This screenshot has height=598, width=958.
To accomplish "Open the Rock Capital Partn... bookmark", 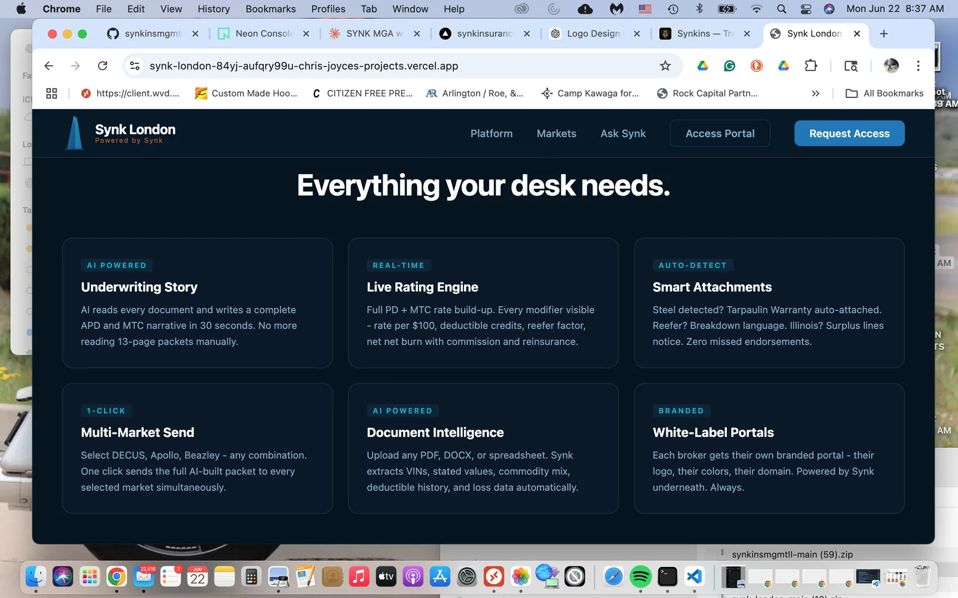I will click(x=707, y=93).
